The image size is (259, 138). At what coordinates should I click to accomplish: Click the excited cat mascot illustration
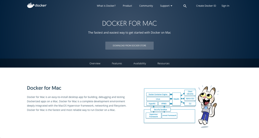coord(208,106)
